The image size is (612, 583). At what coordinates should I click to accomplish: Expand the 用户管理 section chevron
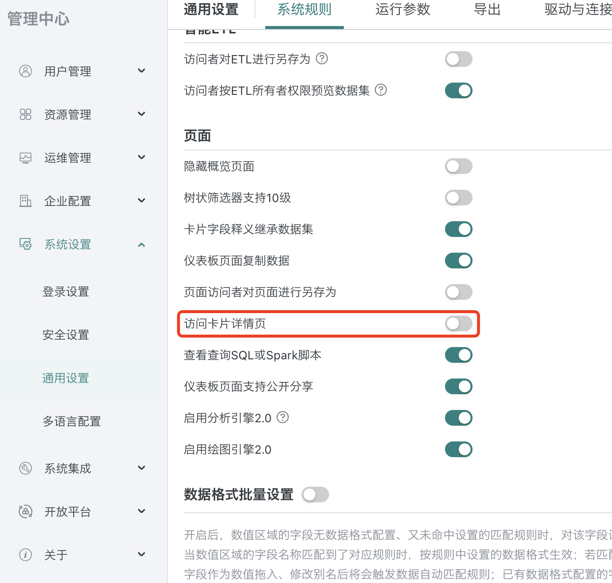click(x=141, y=71)
